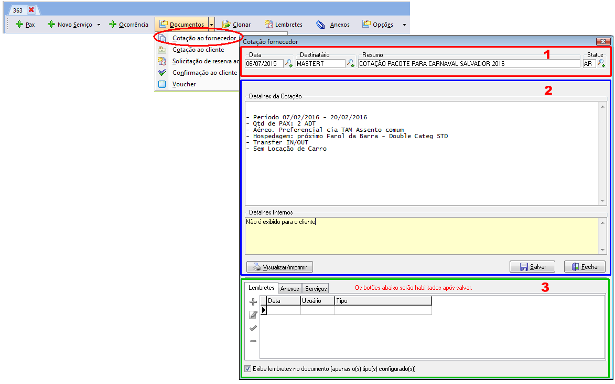615x384 pixels.
Task: Click the Novo Serviço plus icon
Action: pyautogui.click(x=51, y=24)
